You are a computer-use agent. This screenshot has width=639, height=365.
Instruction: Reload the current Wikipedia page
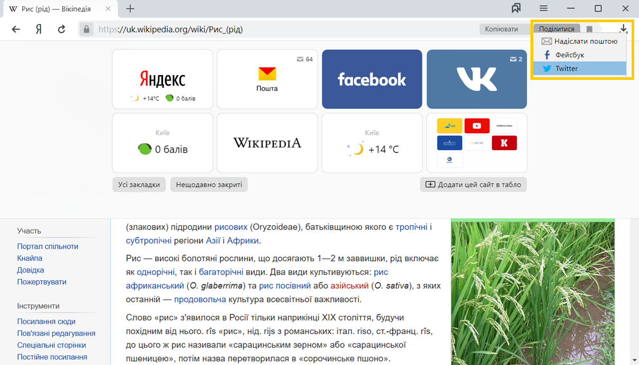[61, 29]
